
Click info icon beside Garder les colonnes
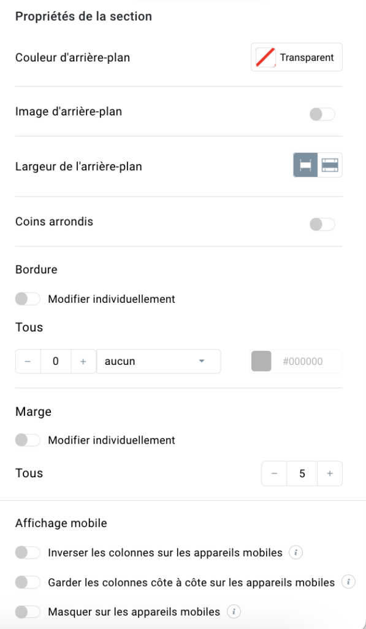pos(348,582)
